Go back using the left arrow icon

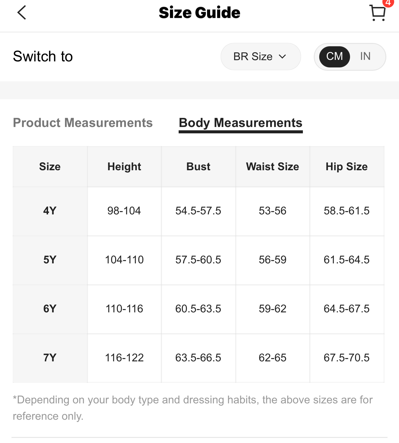coord(22,13)
